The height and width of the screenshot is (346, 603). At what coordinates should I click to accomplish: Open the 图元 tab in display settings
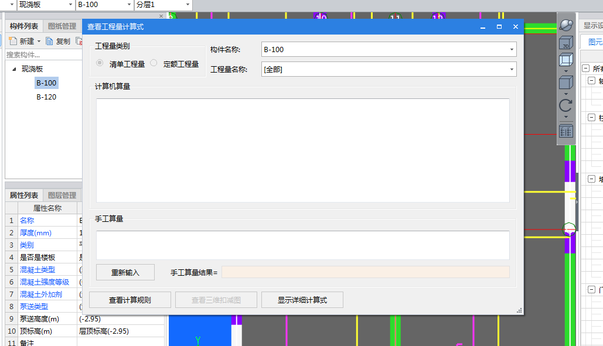[x=595, y=42]
